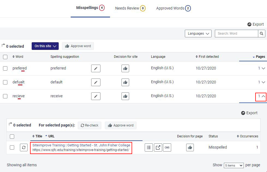The width and height of the screenshot is (267, 172).
Task: Check the box for the Getting Started page row
Action: (12, 147)
